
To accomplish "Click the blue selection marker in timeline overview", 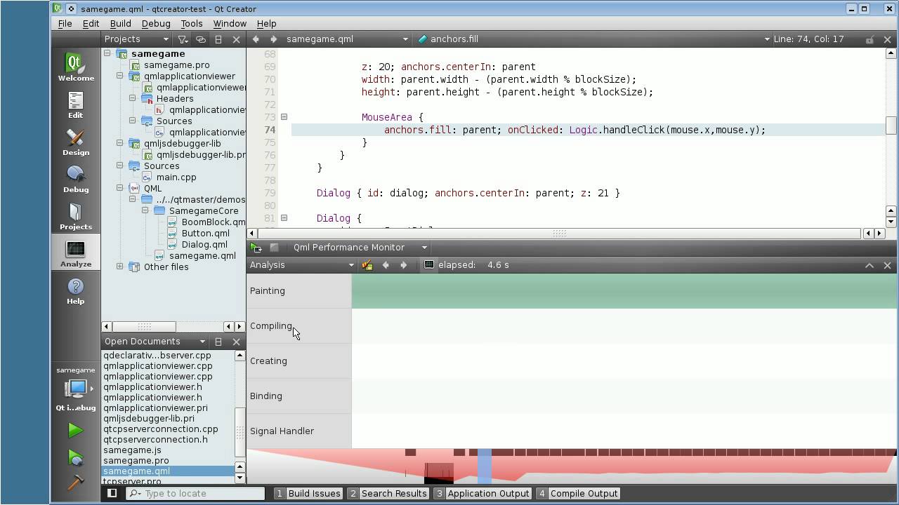I will 484,467.
